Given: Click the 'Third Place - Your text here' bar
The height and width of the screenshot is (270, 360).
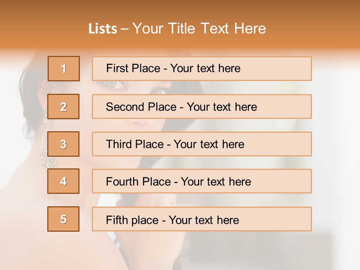Looking at the screenshot, I should click(x=202, y=144).
